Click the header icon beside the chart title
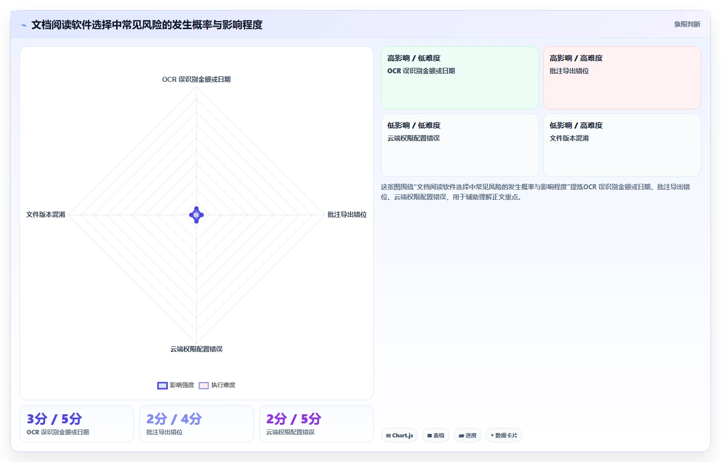 [24, 25]
